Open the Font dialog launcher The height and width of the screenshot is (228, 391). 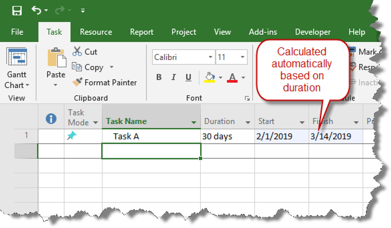point(248,98)
